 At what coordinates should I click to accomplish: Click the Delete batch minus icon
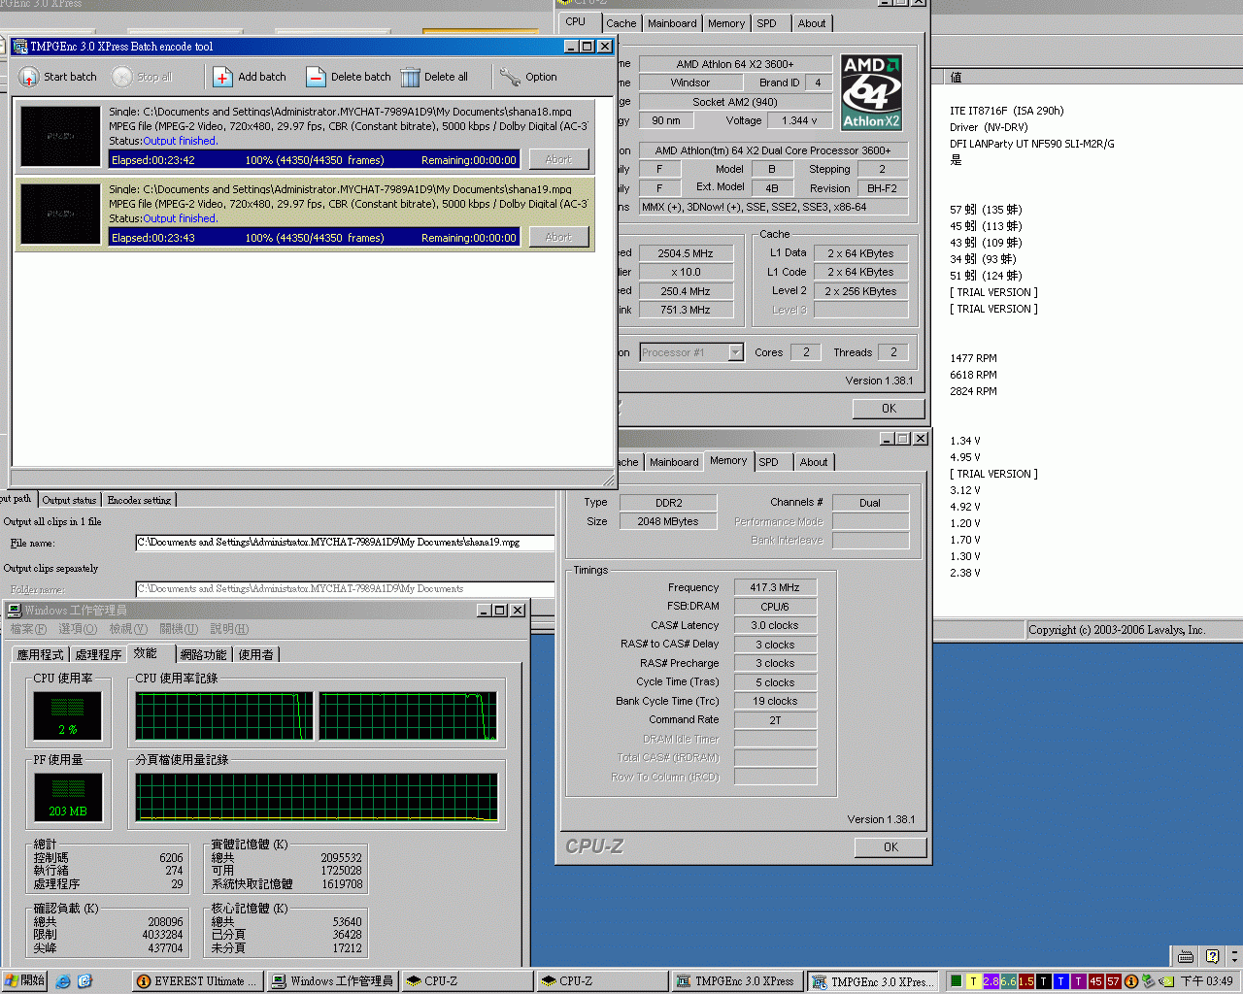point(316,77)
